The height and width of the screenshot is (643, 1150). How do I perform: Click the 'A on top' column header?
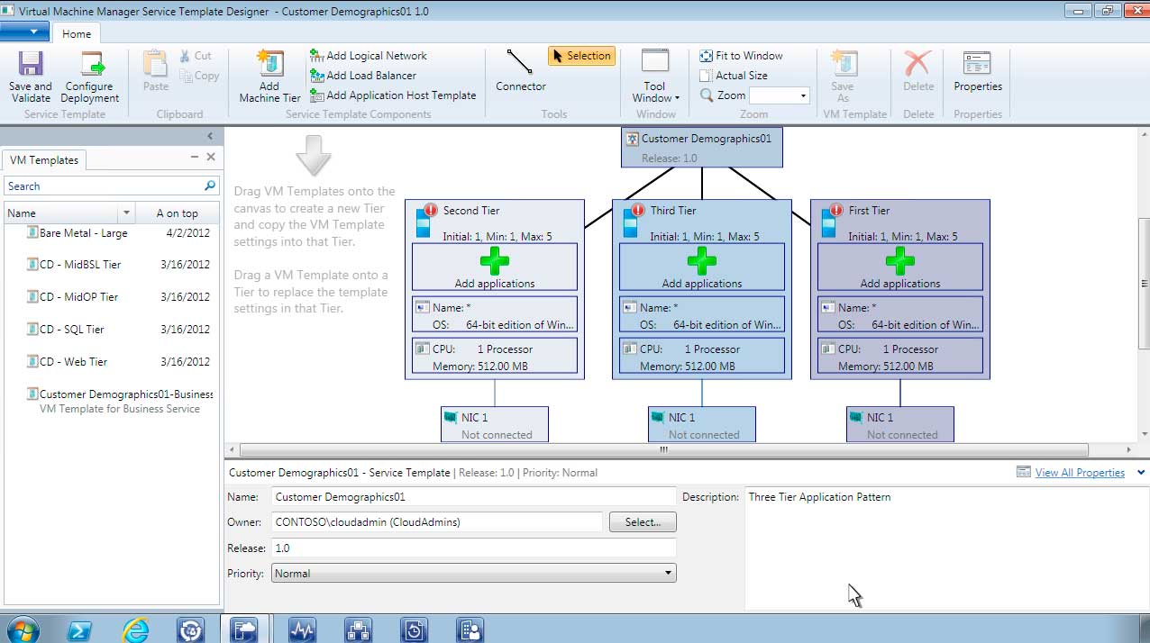pos(177,213)
